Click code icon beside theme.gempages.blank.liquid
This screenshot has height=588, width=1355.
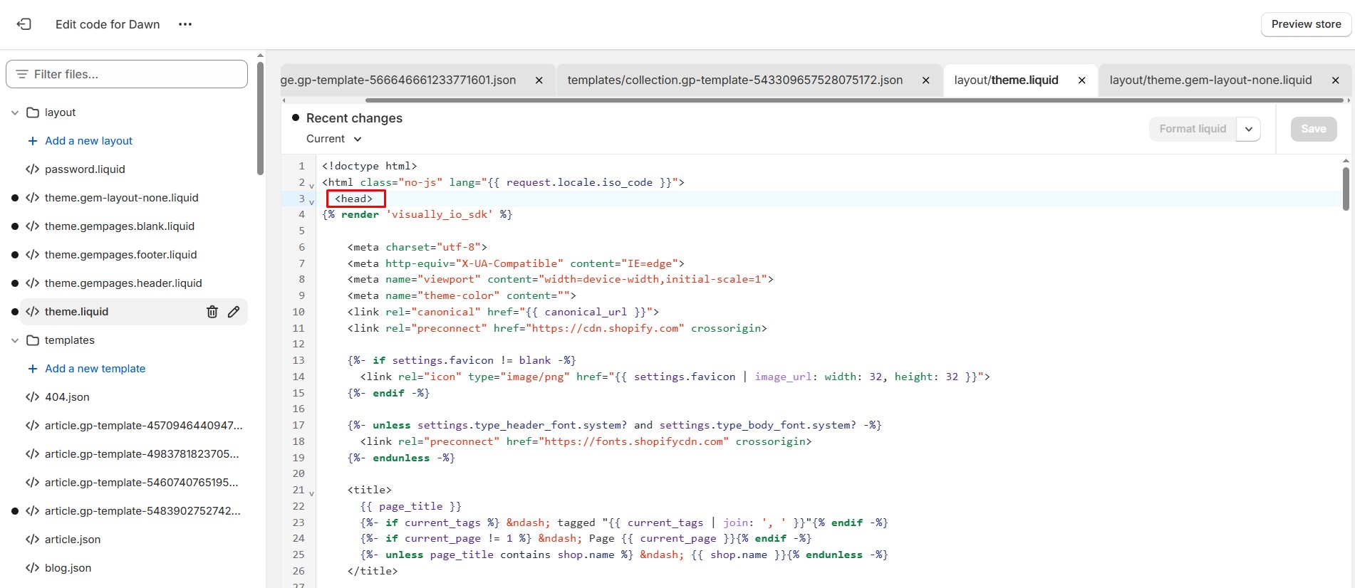pyautogui.click(x=32, y=226)
